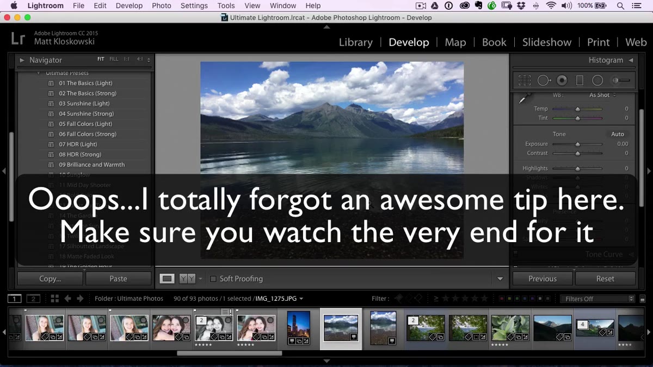Image resolution: width=653 pixels, height=367 pixels.
Task: Click the right panel collapse arrow
Action: click(x=649, y=171)
